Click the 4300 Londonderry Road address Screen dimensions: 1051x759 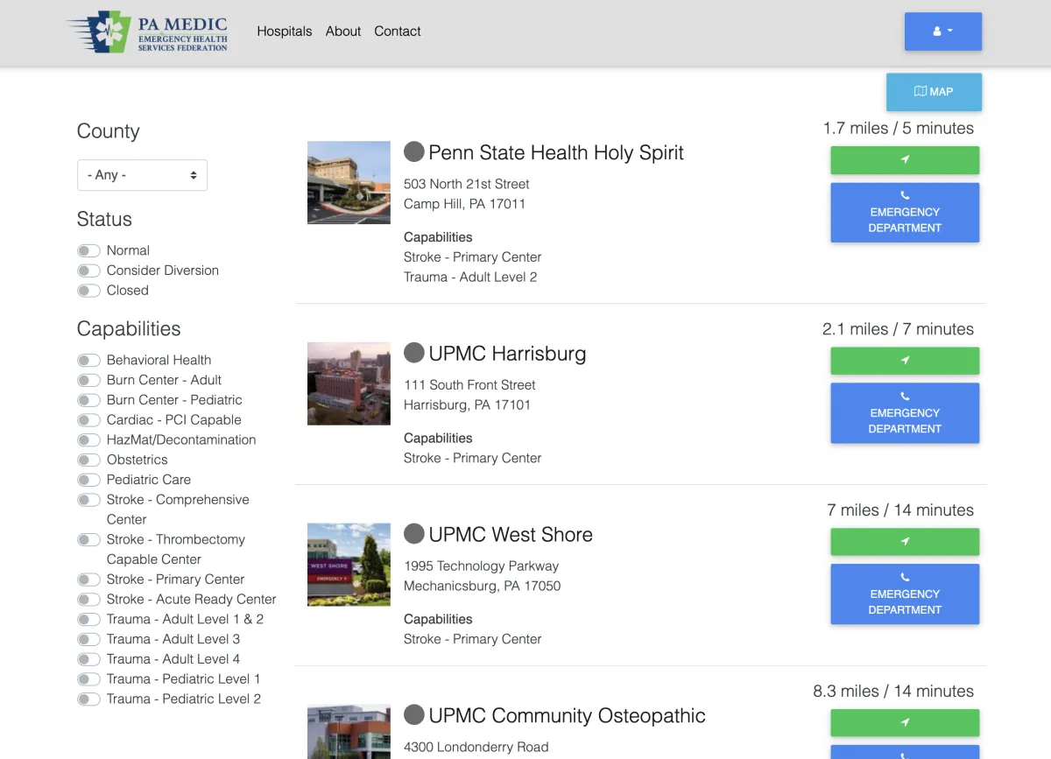(x=476, y=748)
